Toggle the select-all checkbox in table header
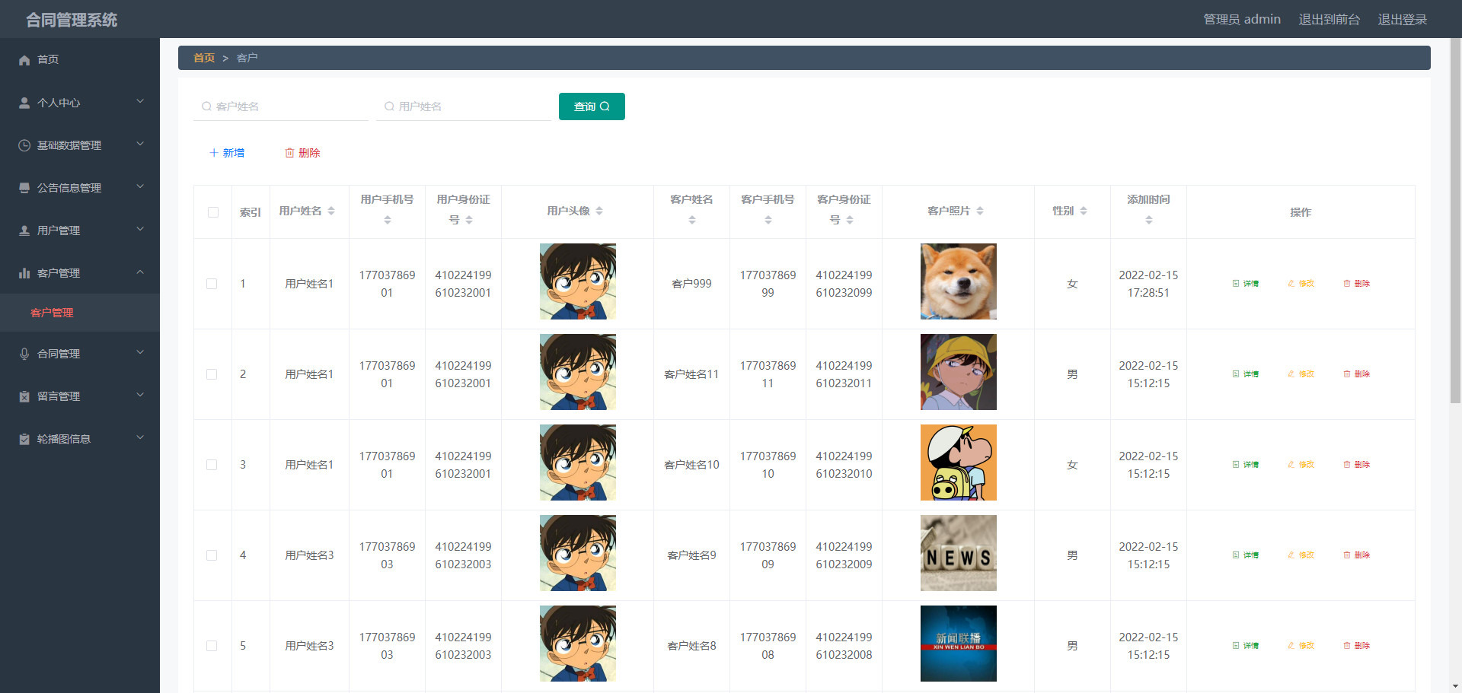The height and width of the screenshot is (693, 1462). tap(213, 212)
